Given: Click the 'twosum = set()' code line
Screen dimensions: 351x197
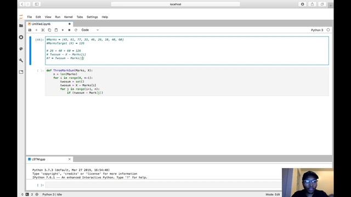Looking at the screenshot, I should (72, 82).
